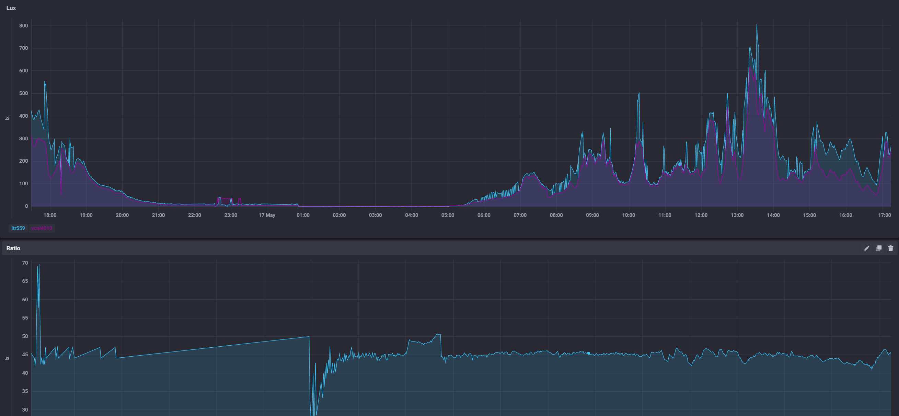Click the 70 label on Ratio y-axis
Viewport: 899px width, 416px height.
pyautogui.click(x=25, y=263)
